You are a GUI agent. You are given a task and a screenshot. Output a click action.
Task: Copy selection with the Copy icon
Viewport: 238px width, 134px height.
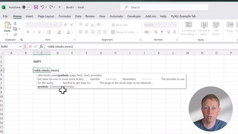[15, 29]
